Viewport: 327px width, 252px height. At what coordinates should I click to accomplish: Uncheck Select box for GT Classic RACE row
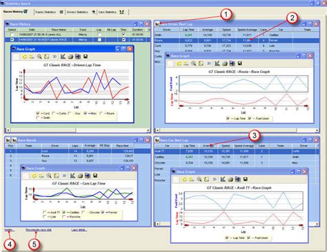[x=12, y=40]
